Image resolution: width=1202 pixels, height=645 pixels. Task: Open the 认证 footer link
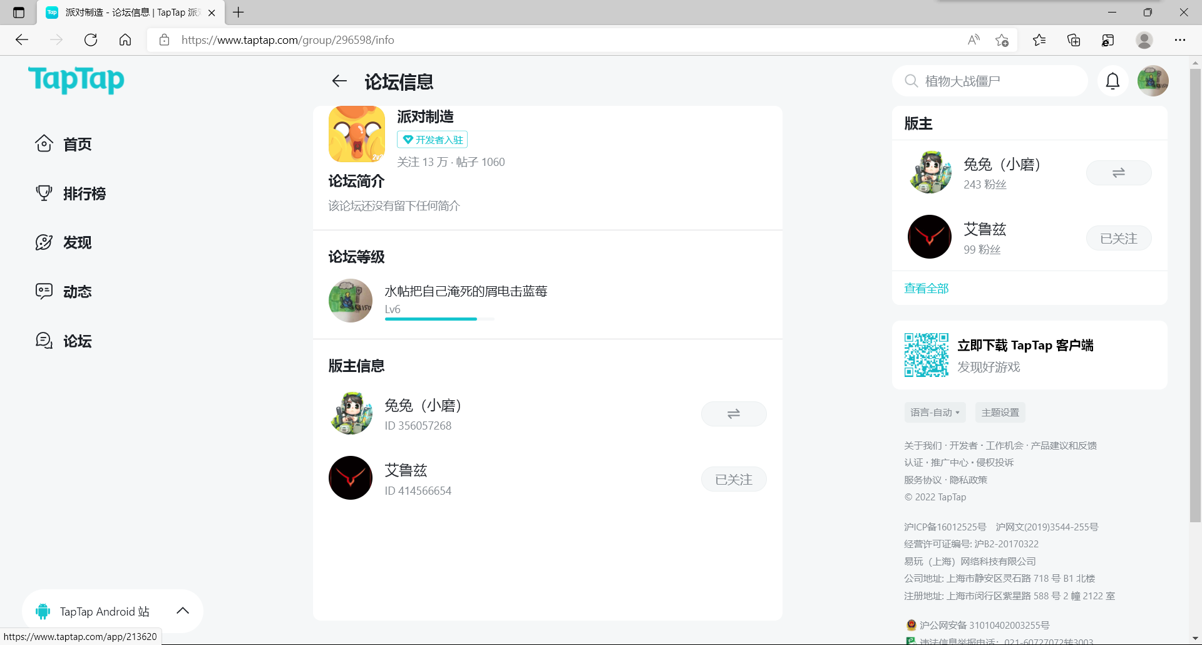click(913, 462)
